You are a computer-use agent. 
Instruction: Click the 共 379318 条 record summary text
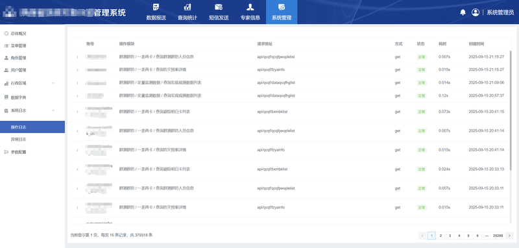(141, 235)
